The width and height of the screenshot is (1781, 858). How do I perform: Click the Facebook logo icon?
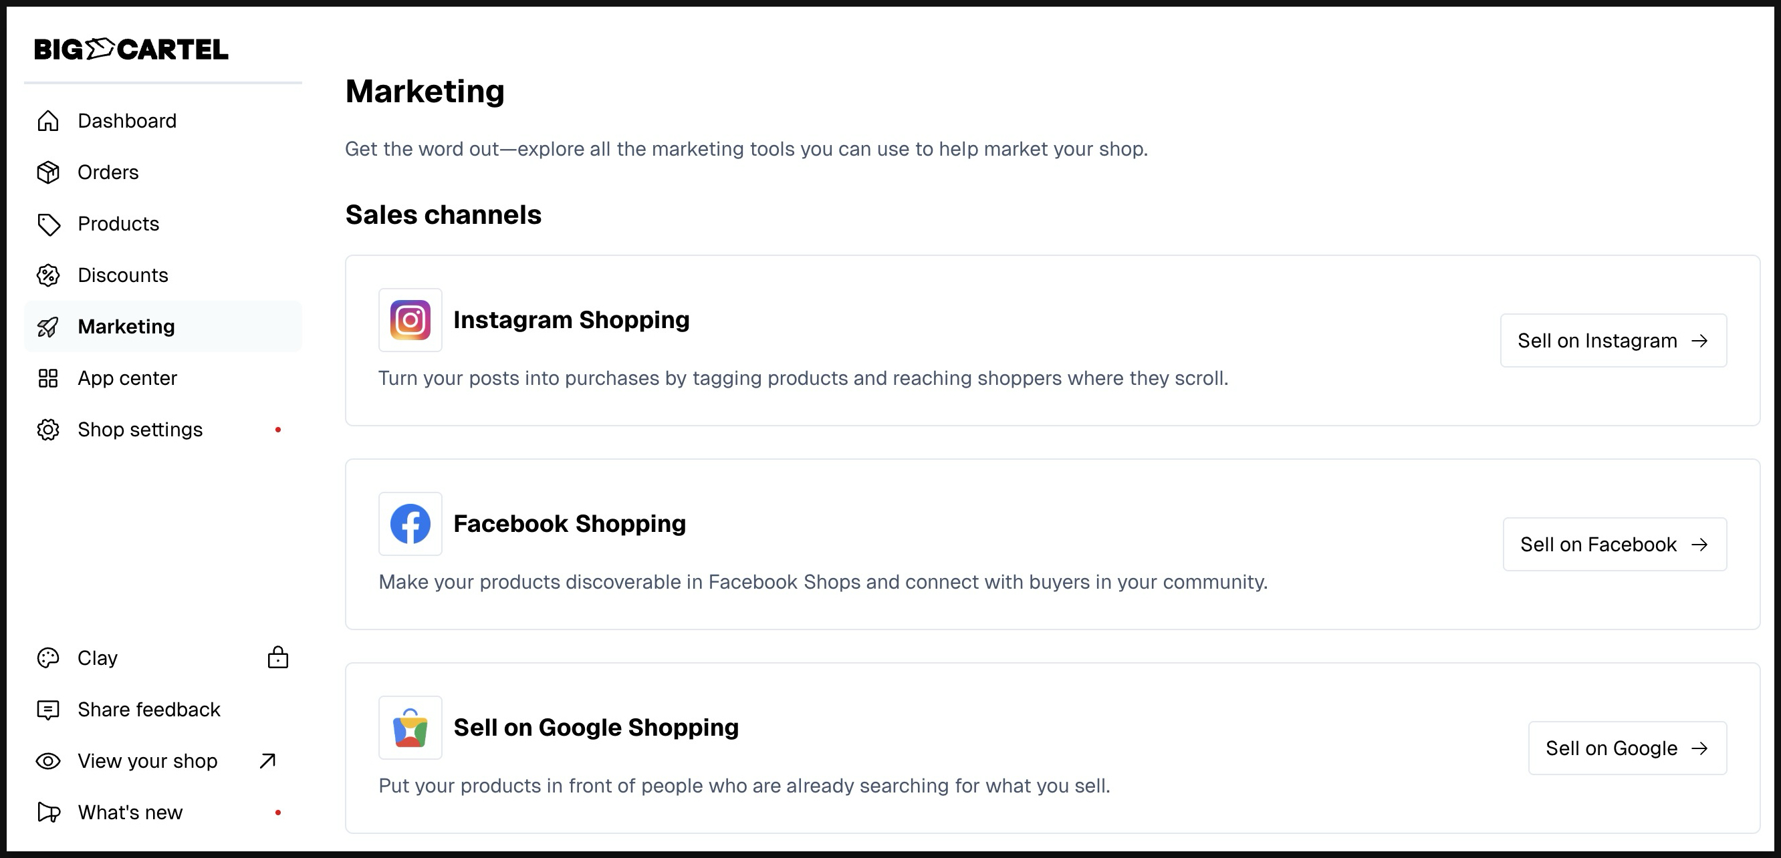(x=410, y=524)
